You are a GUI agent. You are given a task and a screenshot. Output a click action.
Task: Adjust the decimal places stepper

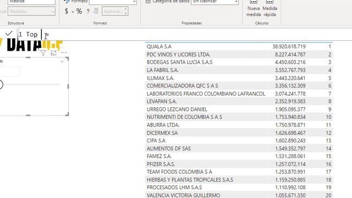[x=126, y=11]
